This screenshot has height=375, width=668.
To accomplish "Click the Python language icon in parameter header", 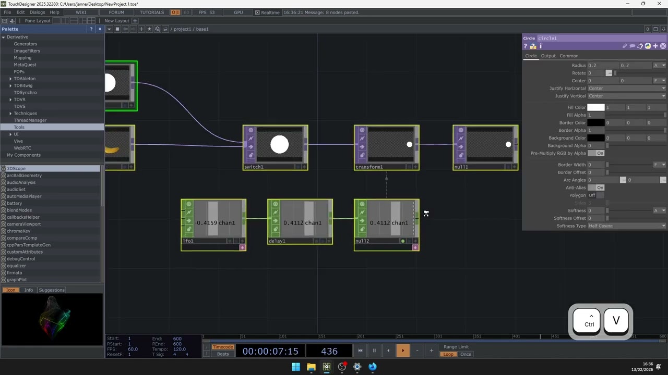I will (648, 46).
